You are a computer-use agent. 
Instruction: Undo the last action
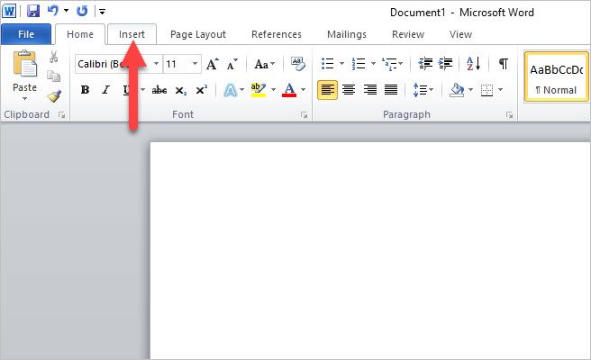tap(53, 11)
